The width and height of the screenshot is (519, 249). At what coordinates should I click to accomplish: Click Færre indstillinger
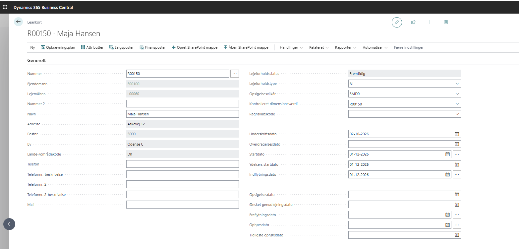(x=409, y=47)
